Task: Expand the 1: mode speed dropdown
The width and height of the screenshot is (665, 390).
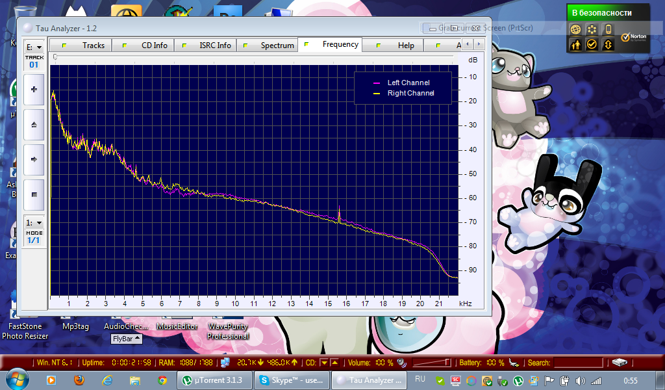Action: [34, 223]
